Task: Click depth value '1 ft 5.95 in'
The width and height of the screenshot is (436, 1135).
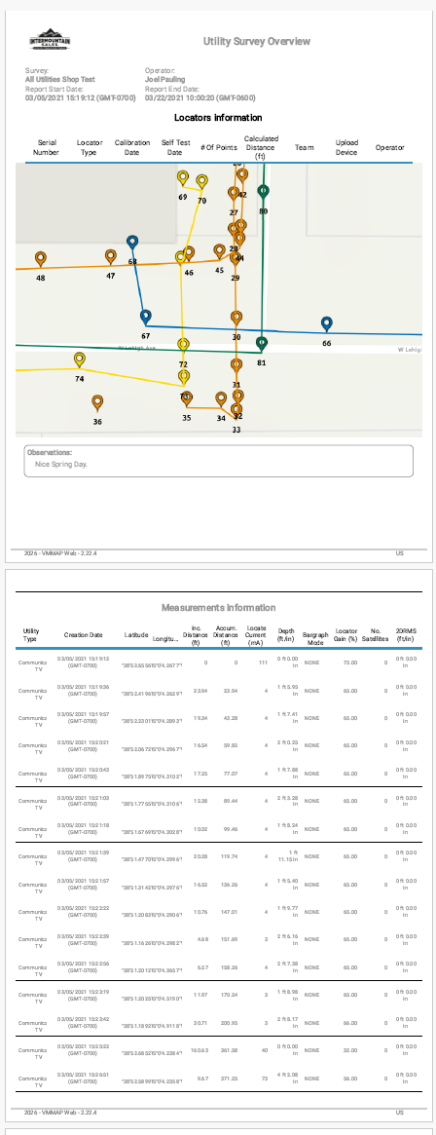Action: click(288, 690)
